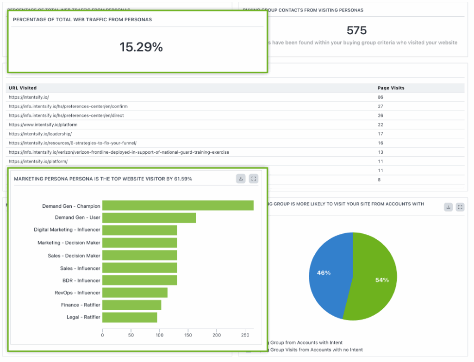The width and height of the screenshot is (474, 362).
Task: Open the 6-strategies-to-fix-your-funnel resource link
Action: [x=72, y=143]
